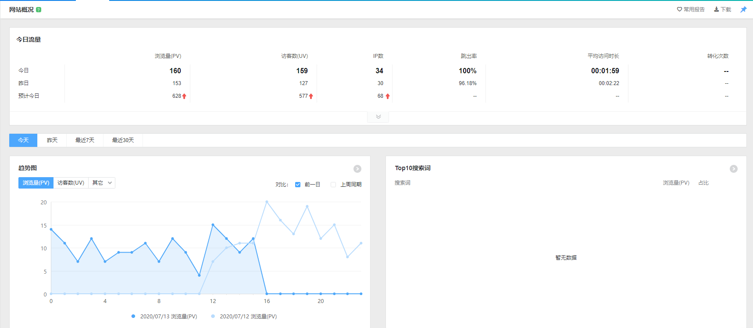Click the 平均访问时长 column header
Image resolution: width=753 pixels, height=328 pixels.
point(603,56)
